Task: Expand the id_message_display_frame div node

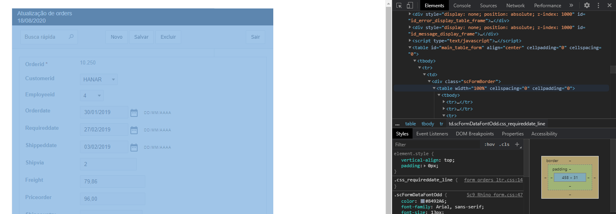Action: [411, 27]
